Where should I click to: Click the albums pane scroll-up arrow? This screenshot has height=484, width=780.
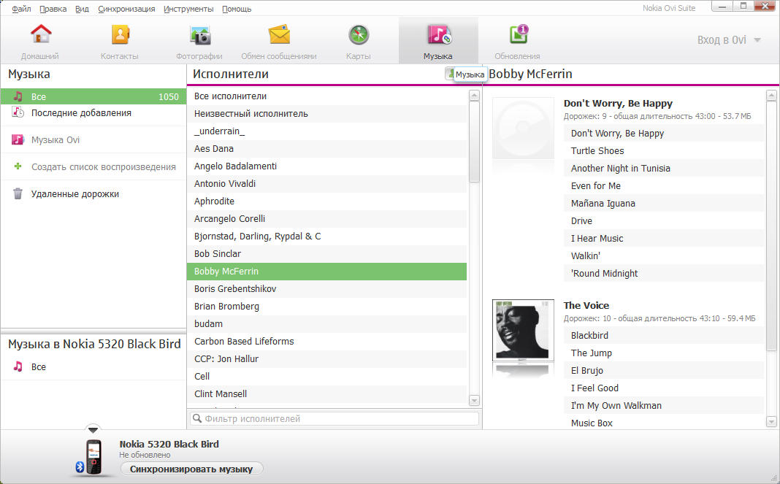point(771,95)
